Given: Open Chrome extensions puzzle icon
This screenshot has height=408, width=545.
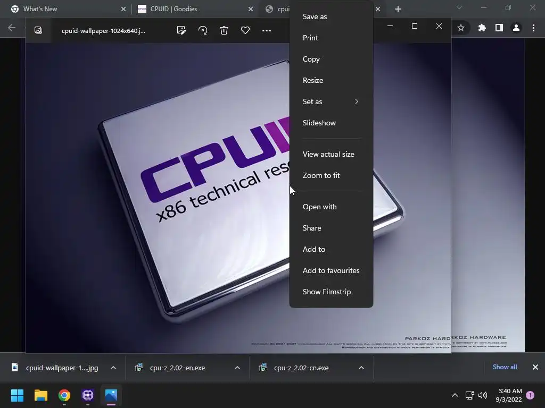Looking at the screenshot, I should (482, 28).
